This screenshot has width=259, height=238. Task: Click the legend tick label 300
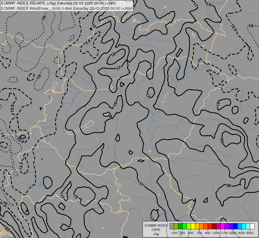coord(182,233)
